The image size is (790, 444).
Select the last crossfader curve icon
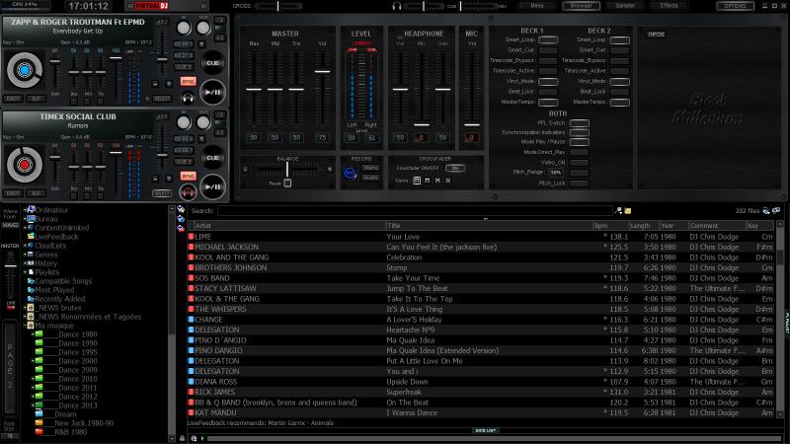[x=448, y=181]
